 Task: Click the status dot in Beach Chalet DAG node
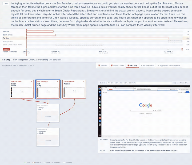point(31,82)
